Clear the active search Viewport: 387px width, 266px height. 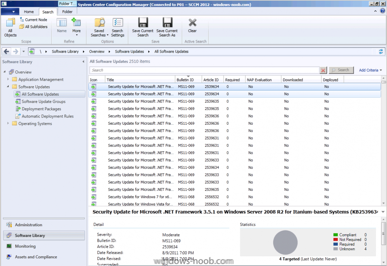coord(192,25)
